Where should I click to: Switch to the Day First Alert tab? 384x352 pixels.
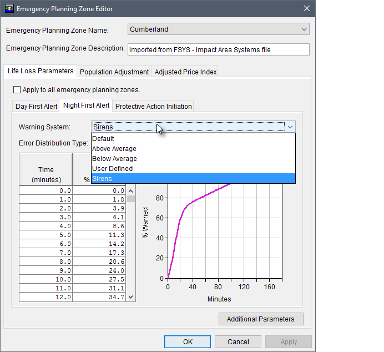click(x=36, y=107)
